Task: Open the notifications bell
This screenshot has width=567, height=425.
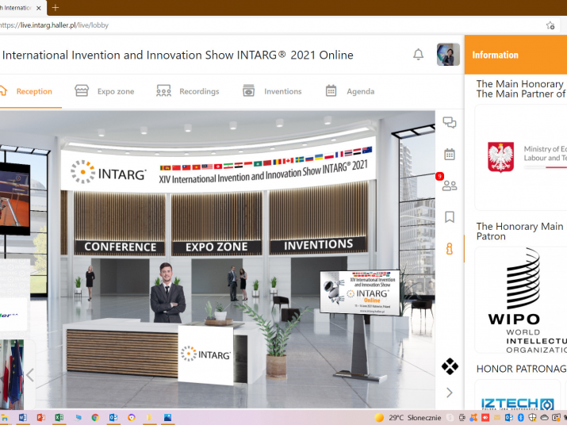Action: pos(418,55)
